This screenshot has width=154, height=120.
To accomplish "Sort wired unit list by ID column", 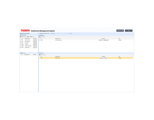I will (x=22, y=54).
